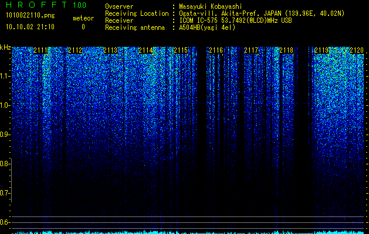Click the Receiving antenna label

point(135,27)
